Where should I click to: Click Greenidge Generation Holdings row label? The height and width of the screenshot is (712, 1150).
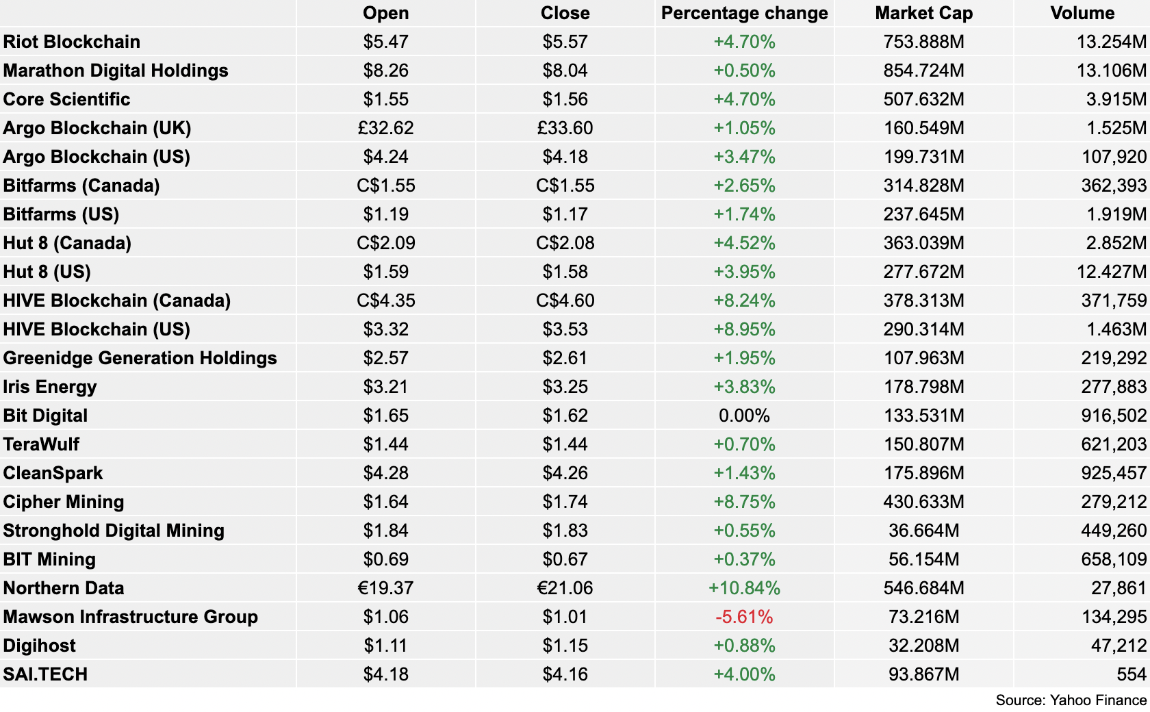tap(140, 358)
